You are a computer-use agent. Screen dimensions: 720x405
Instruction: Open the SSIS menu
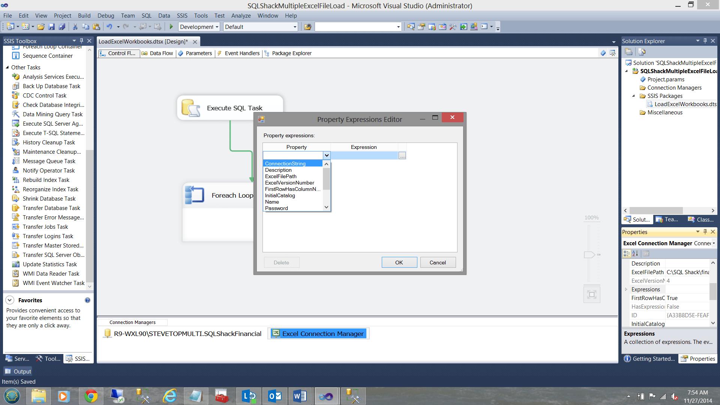(182, 15)
